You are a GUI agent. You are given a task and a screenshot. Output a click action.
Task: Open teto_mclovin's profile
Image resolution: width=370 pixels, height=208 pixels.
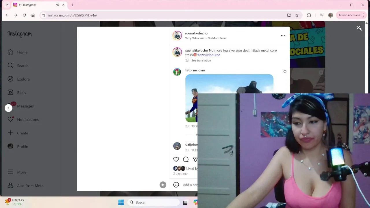(195, 70)
